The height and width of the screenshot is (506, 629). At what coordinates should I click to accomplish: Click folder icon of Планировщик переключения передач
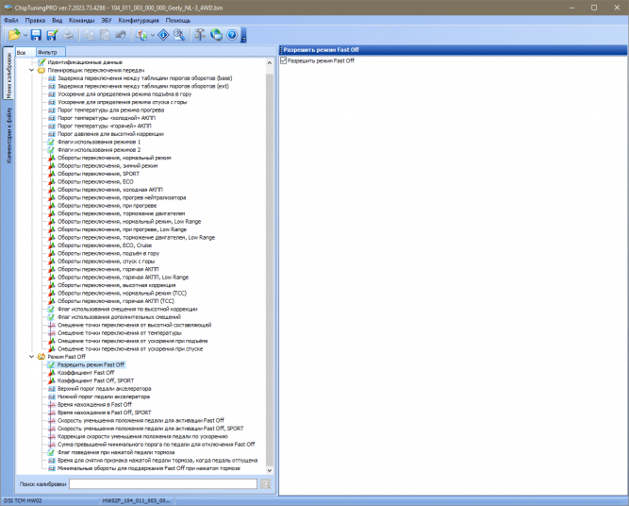pyautogui.click(x=41, y=70)
